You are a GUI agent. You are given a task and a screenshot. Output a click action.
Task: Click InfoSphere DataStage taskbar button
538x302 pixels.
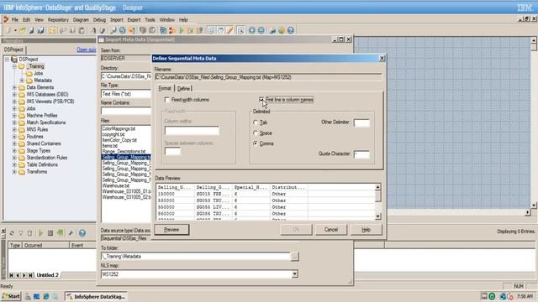(96, 296)
